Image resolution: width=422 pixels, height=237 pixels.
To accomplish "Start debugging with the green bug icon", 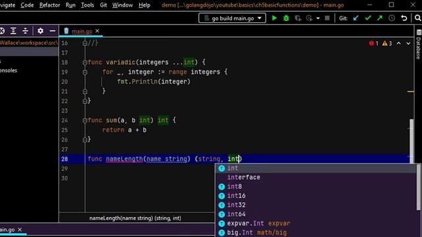I will click(286, 18).
